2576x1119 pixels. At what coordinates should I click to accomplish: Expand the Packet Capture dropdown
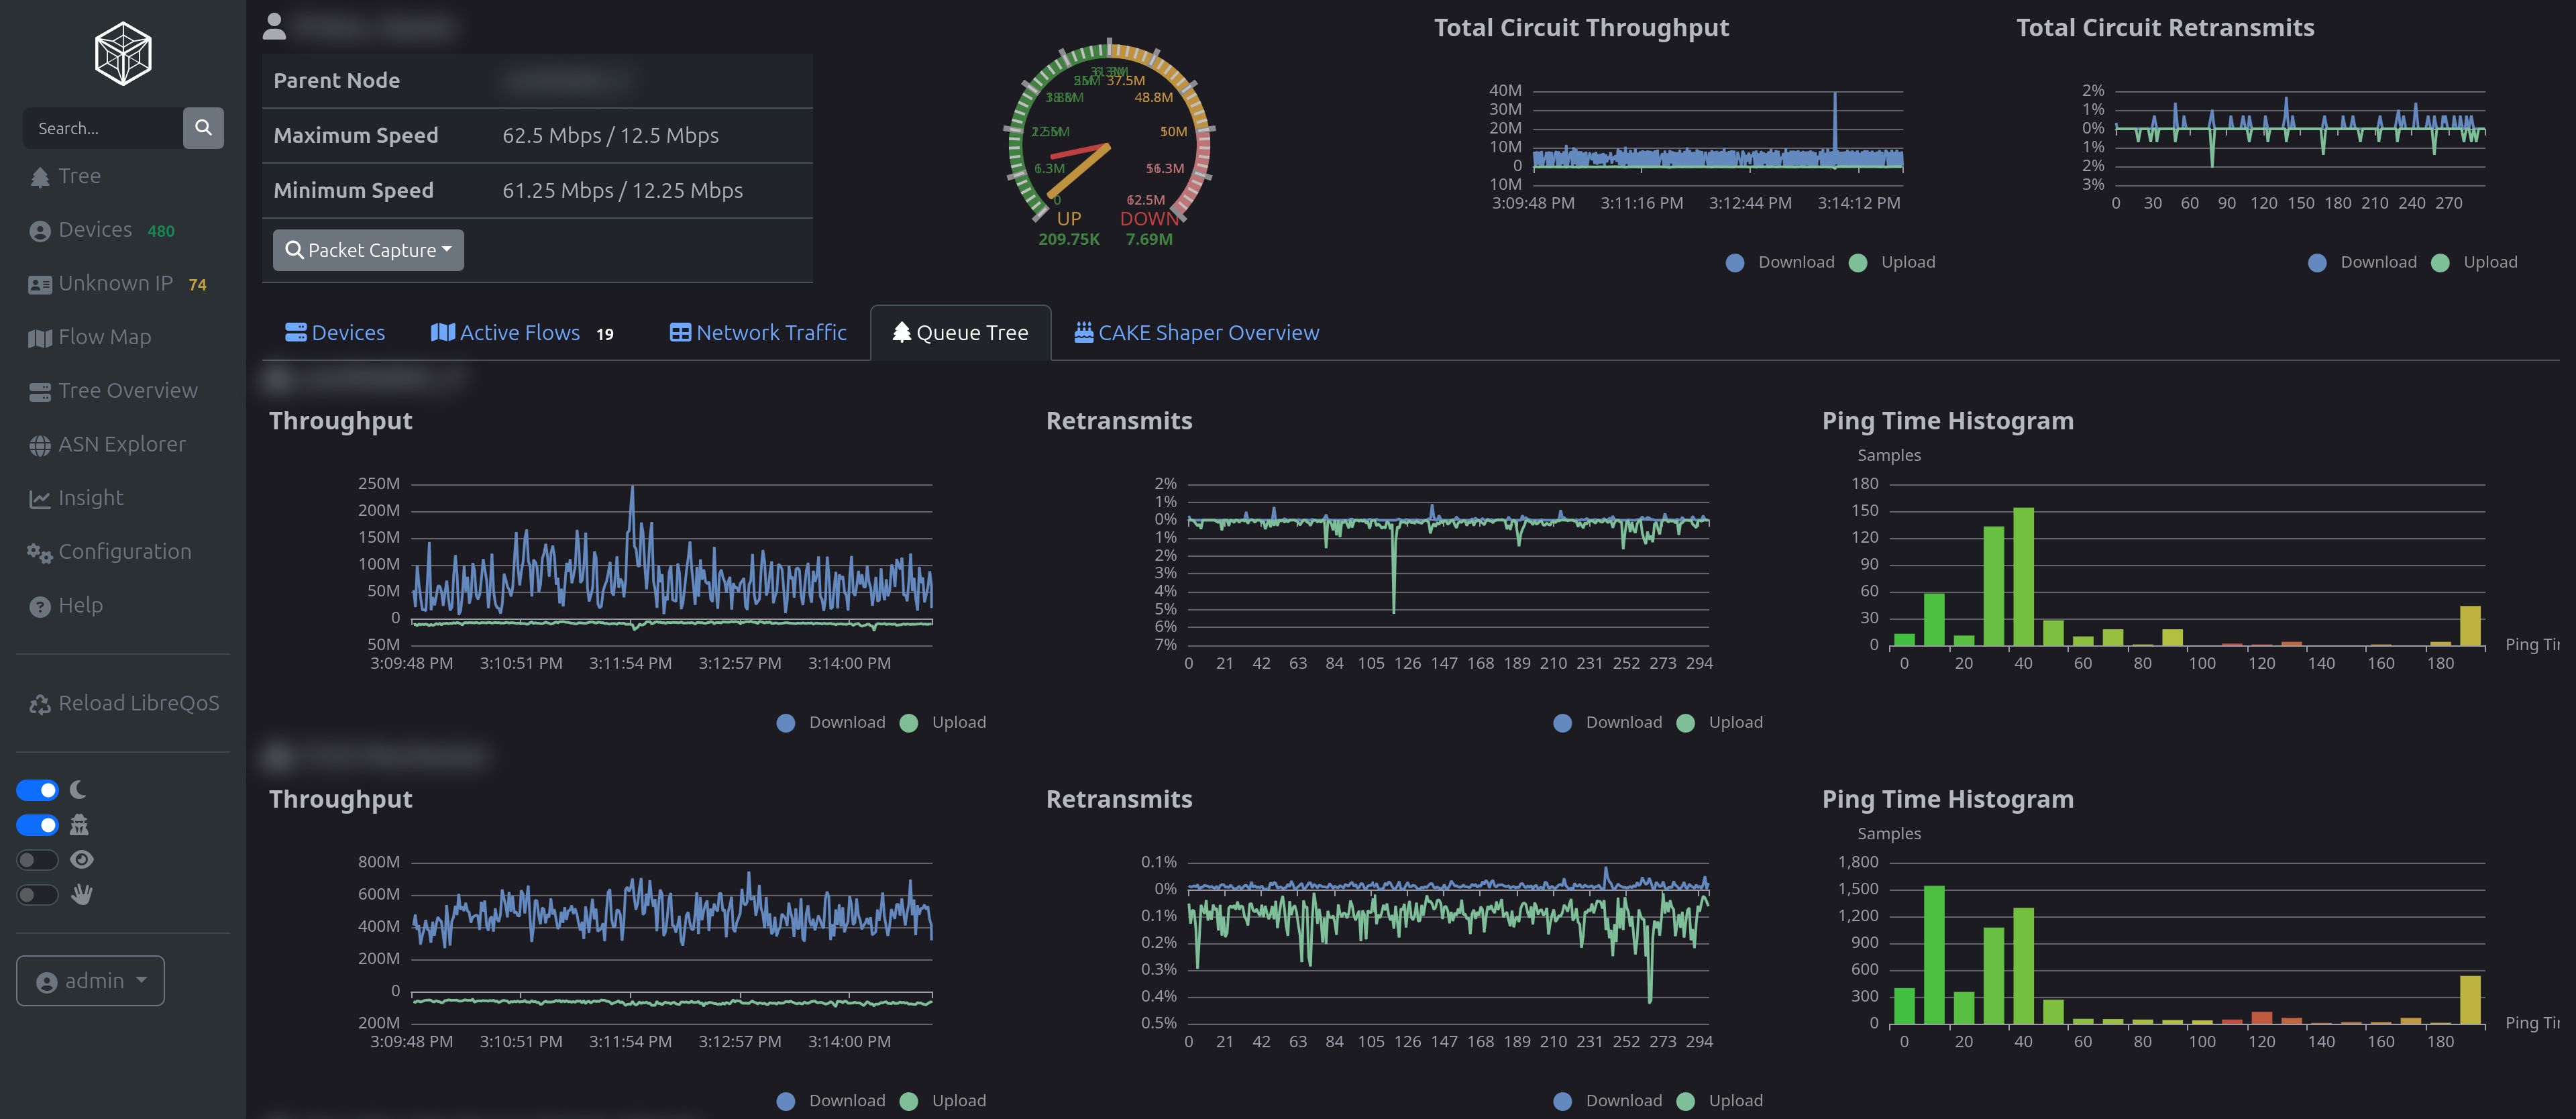(x=368, y=250)
